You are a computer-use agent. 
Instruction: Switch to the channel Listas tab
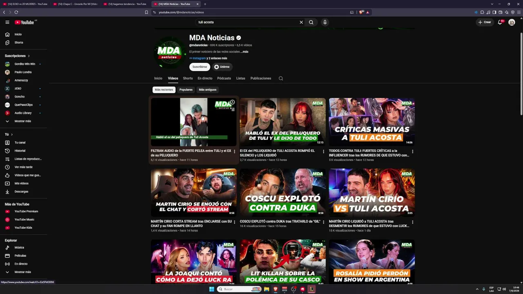tap(241, 78)
